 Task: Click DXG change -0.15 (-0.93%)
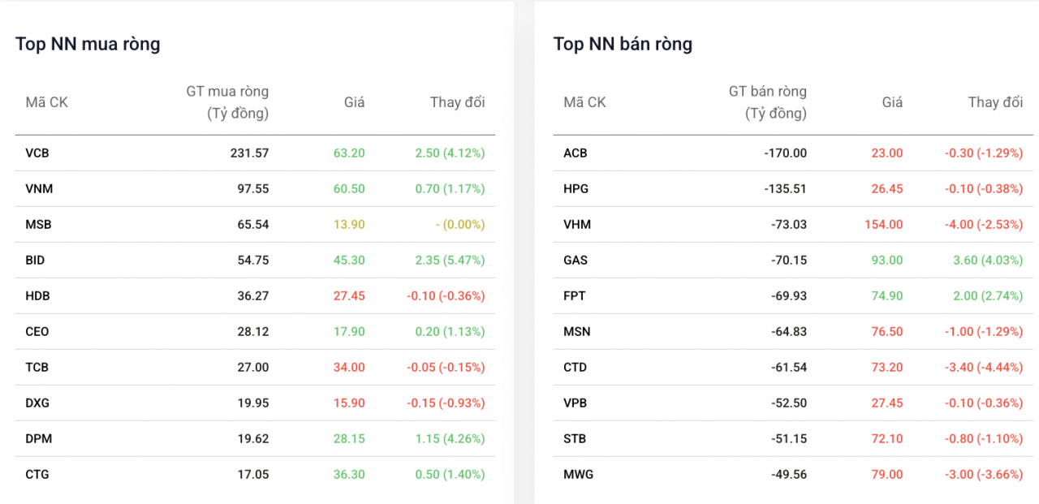tap(446, 403)
